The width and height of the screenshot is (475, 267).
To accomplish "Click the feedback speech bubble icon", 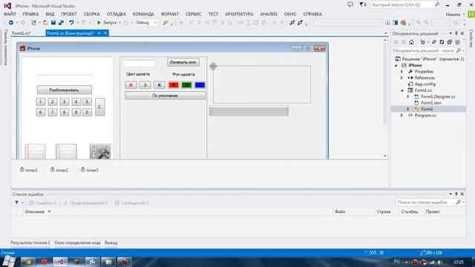I will pyautogui.click(x=350, y=4).
